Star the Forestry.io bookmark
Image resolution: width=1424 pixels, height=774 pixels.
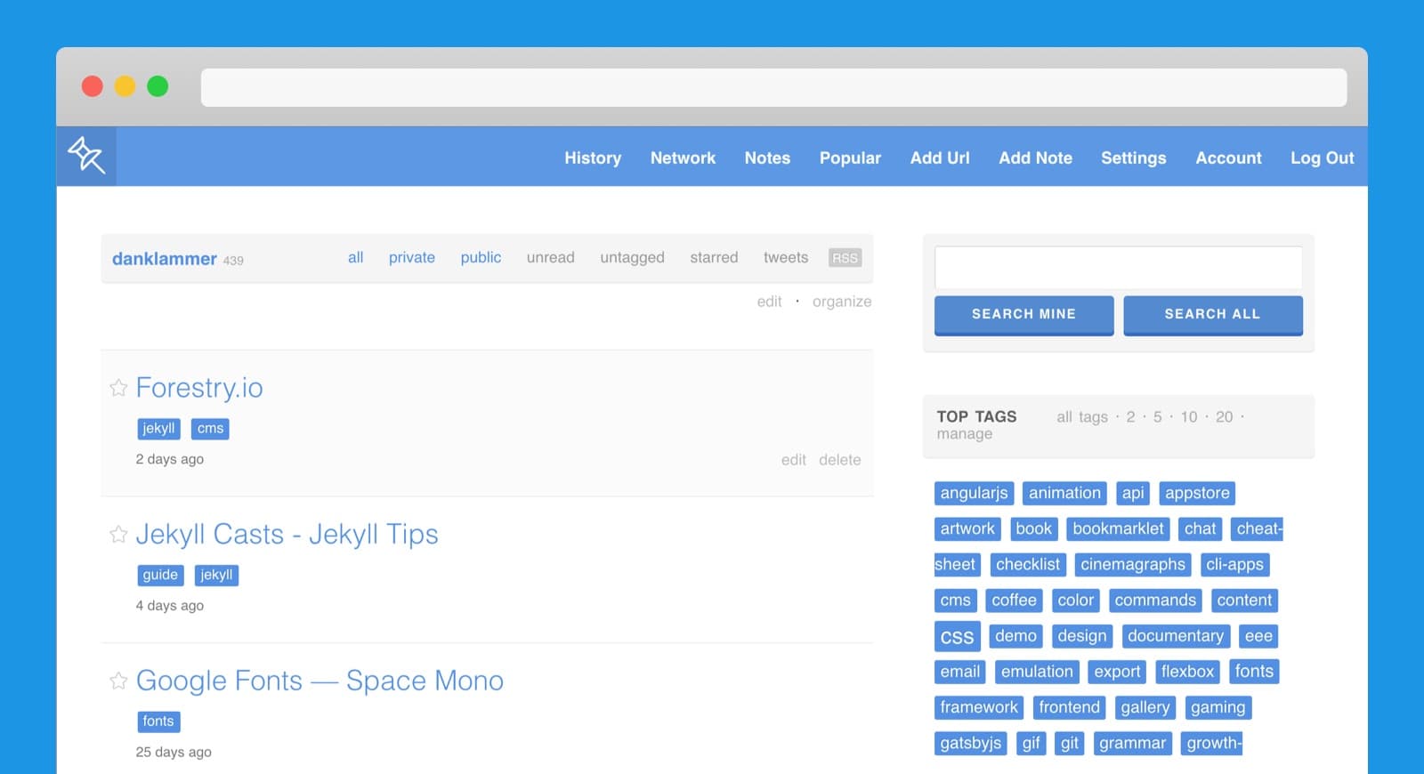coord(118,388)
